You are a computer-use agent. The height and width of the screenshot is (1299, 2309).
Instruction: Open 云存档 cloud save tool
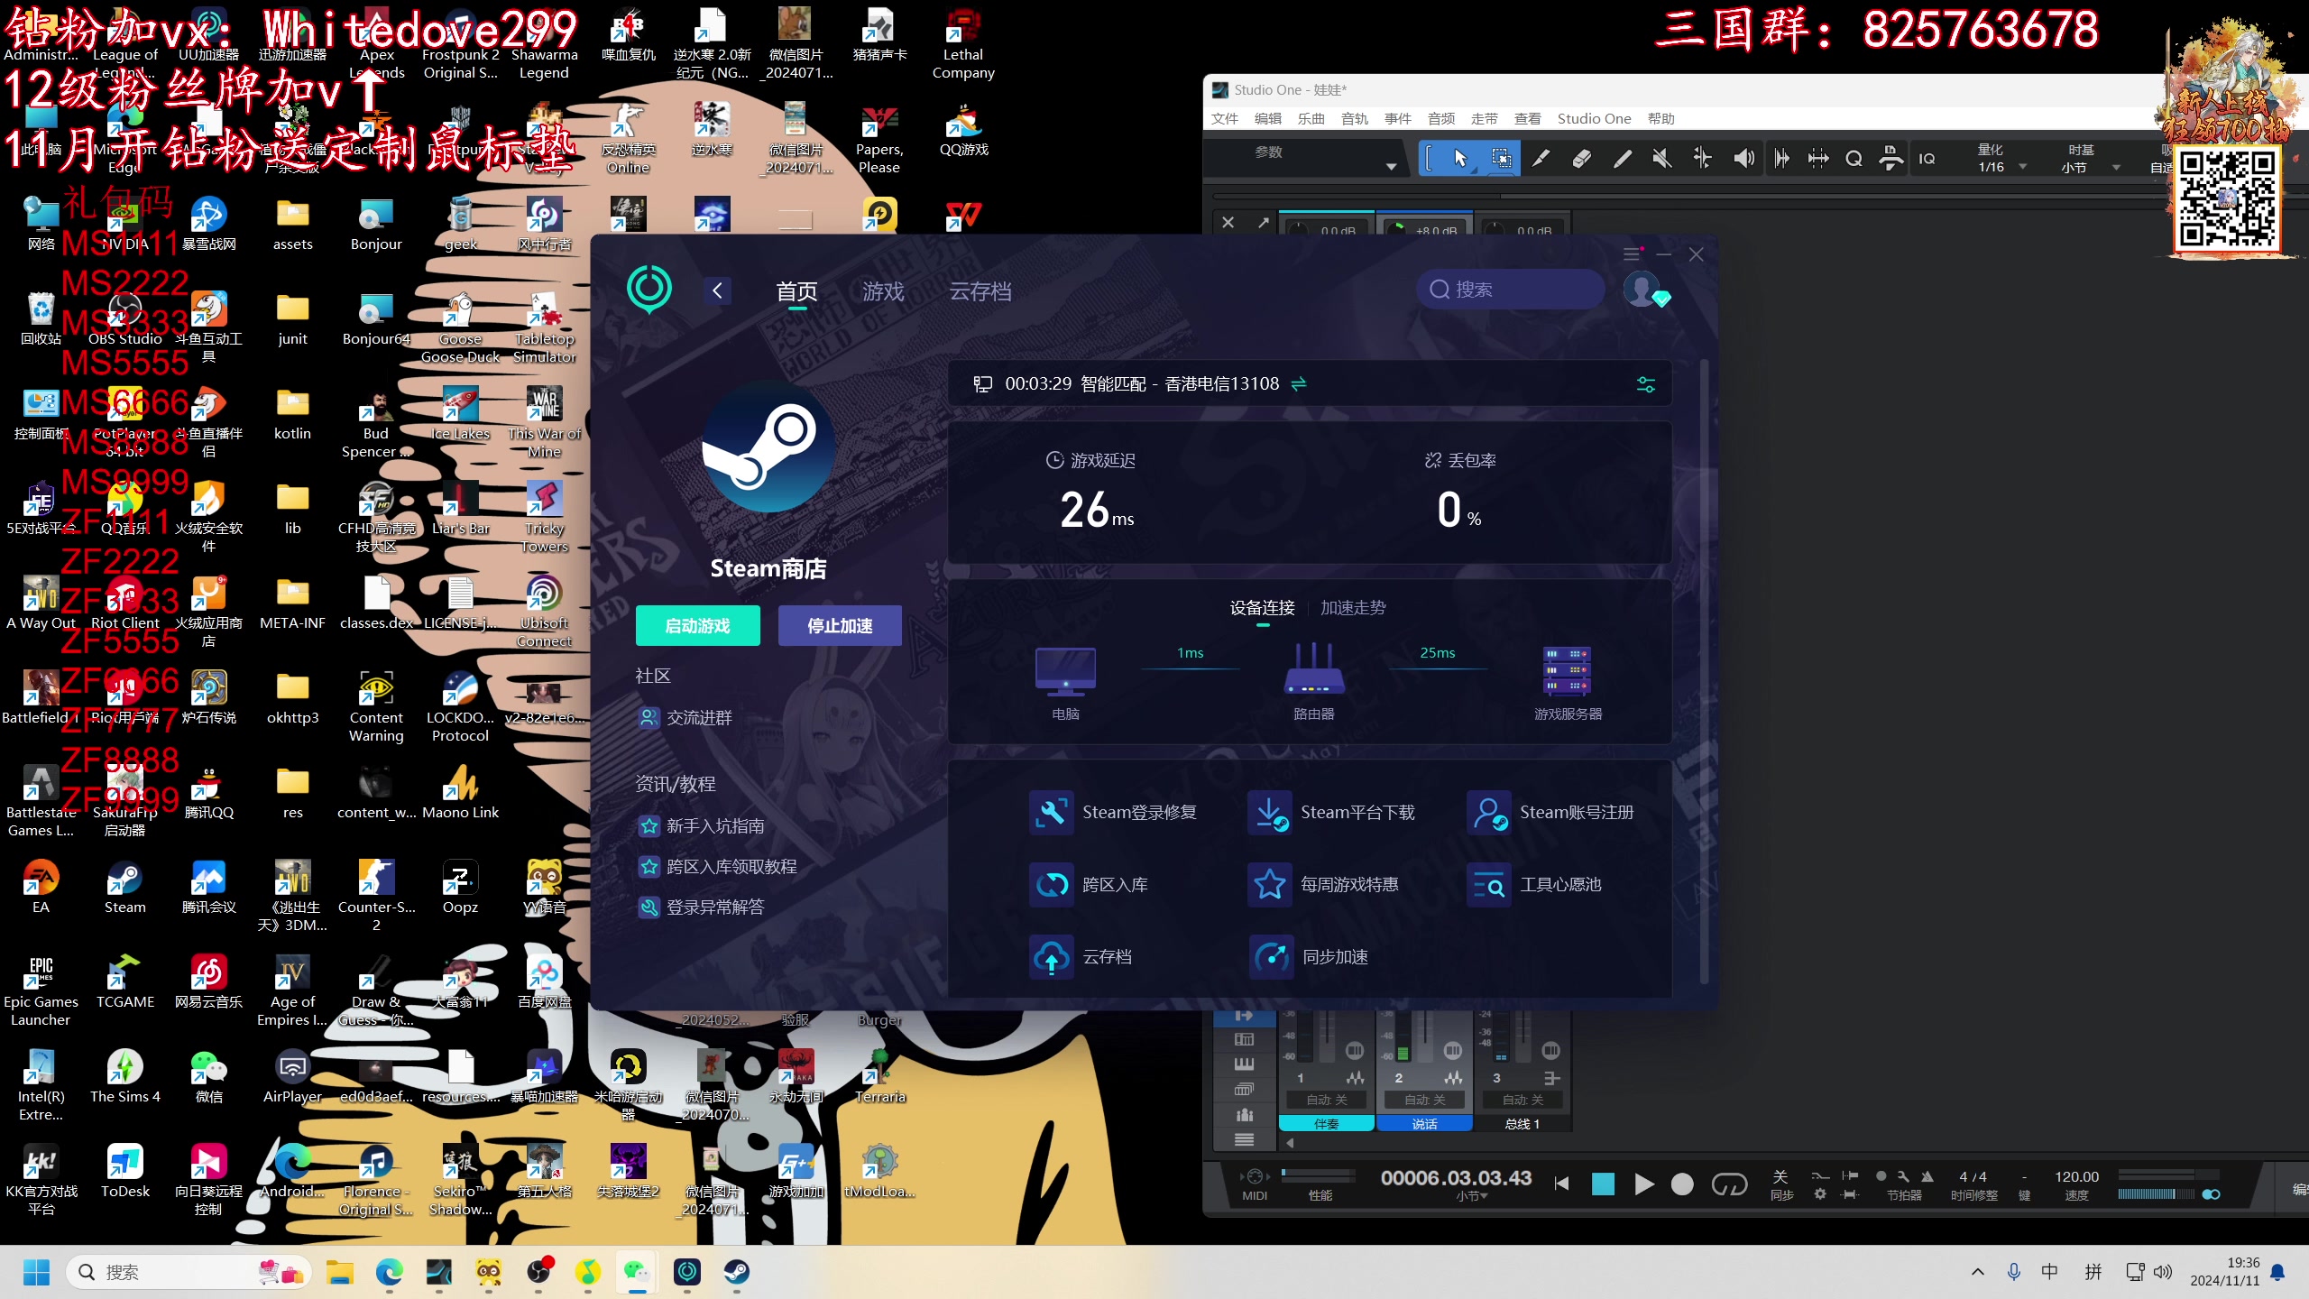[x=1081, y=956]
